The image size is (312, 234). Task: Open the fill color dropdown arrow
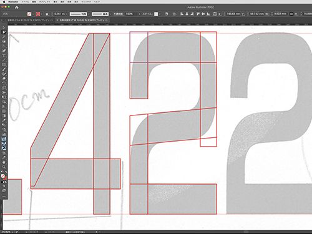[x=33, y=14]
